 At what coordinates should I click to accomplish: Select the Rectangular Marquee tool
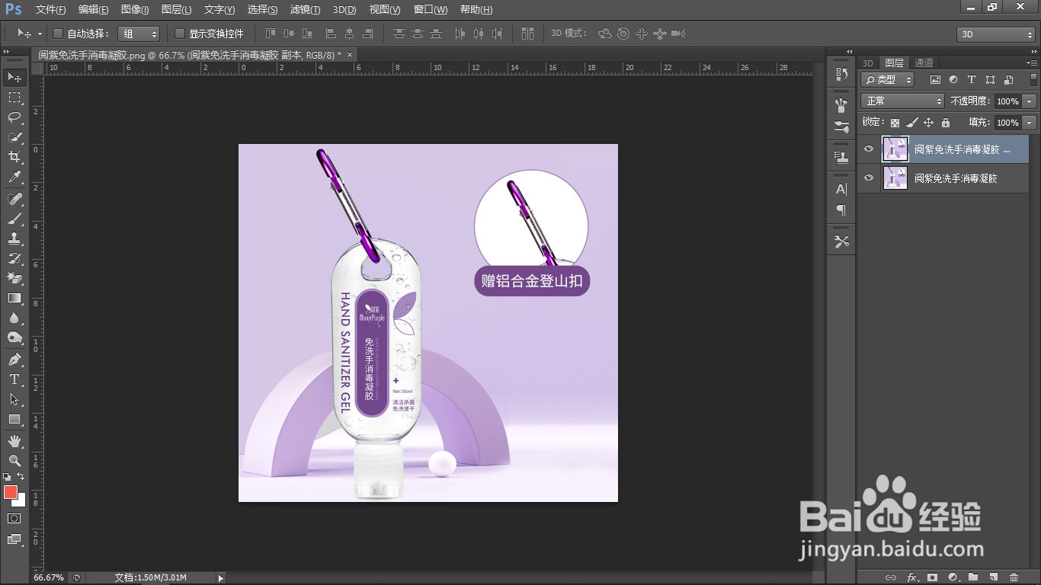tap(14, 97)
